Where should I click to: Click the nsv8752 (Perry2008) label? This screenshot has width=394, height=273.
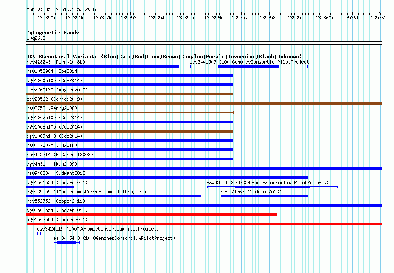click(x=52, y=108)
